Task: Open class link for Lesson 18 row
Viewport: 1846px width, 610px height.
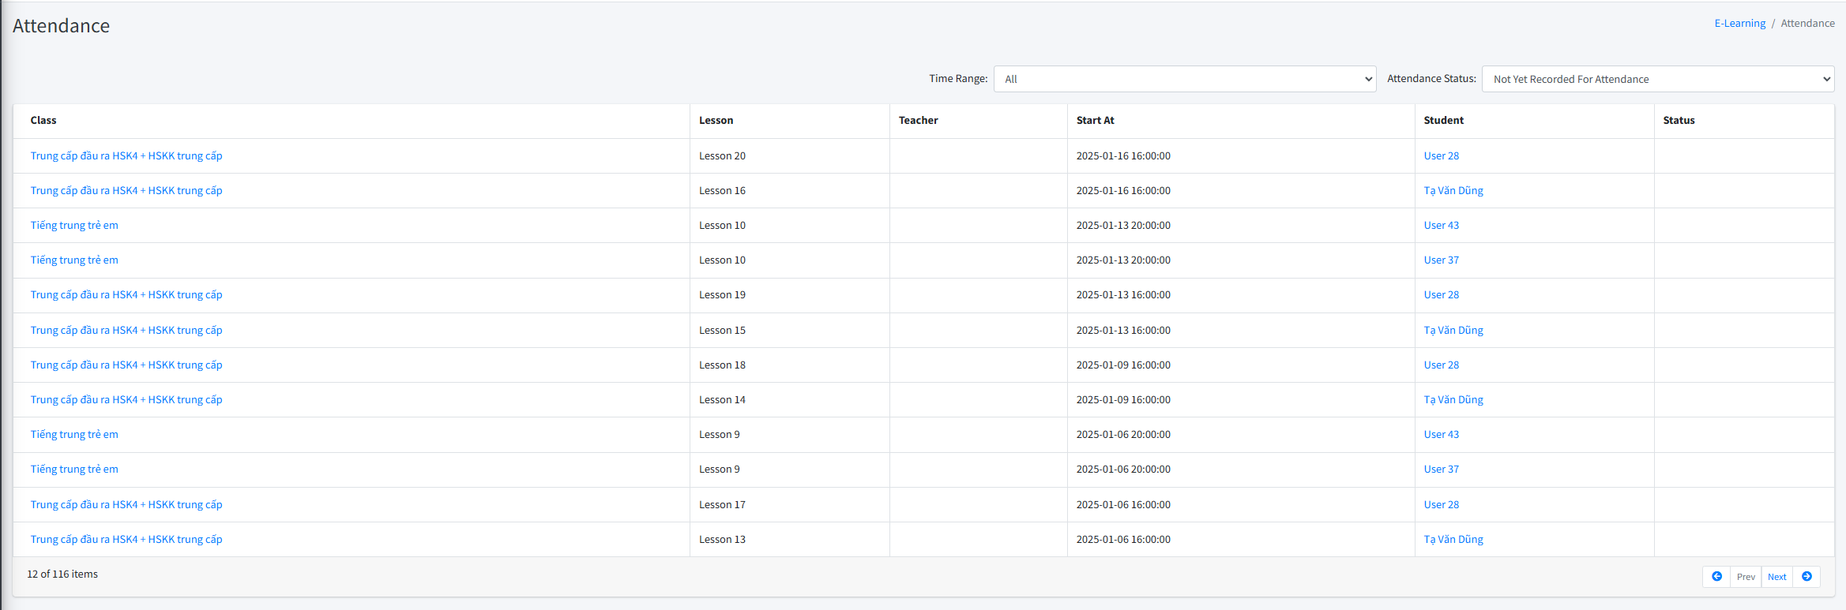Action: tap(126, 365)
